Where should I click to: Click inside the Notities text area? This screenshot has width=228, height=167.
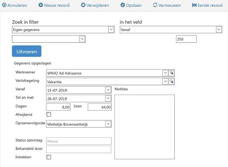(144, 127)
